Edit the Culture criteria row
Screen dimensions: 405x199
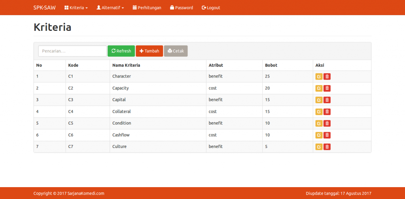pyautogui.click(x=319, y=147)
